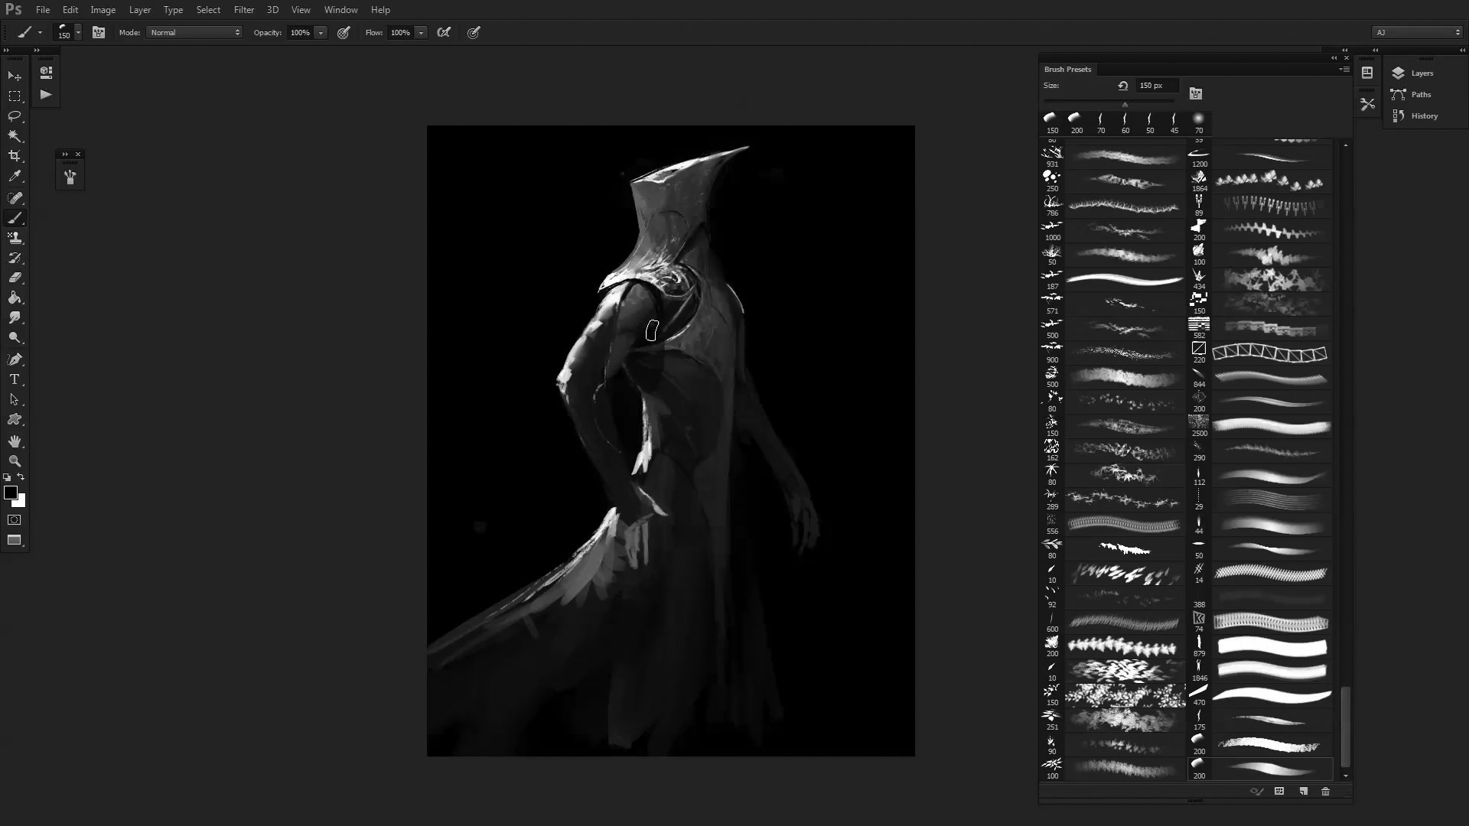This screenshot has width=1469, height=826.
Task: Open the Window menu
Action: tap(340, 10)
